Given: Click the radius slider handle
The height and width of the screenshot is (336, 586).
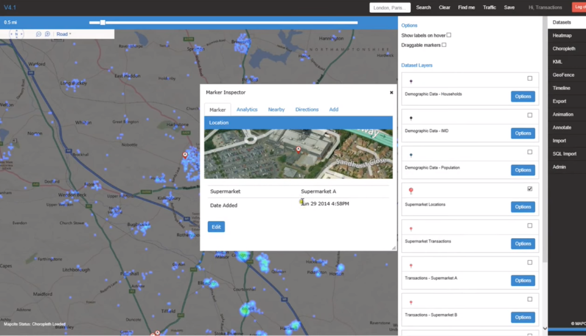Looking at the screenshot, I should [x=103, y=23].
